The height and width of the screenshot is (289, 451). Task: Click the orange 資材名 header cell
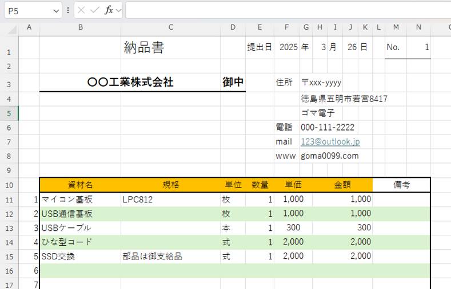80,185
